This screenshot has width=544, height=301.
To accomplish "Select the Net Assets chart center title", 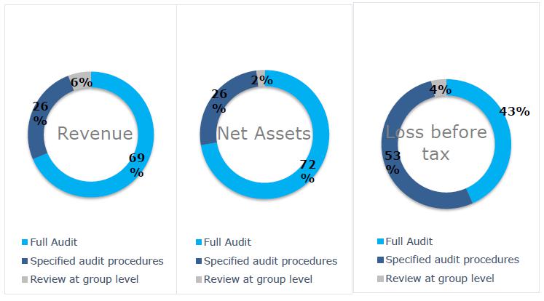I will (x=264, y=134).
